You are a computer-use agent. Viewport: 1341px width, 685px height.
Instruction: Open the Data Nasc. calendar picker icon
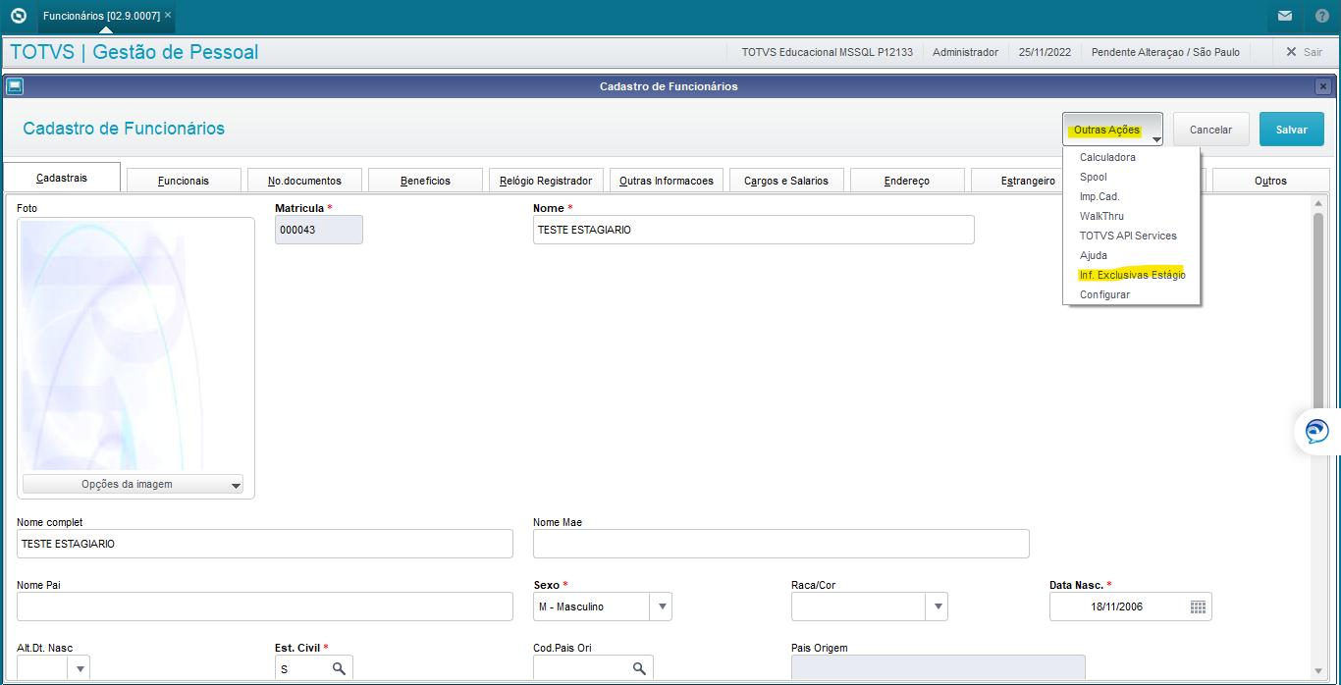[1198, 606]
